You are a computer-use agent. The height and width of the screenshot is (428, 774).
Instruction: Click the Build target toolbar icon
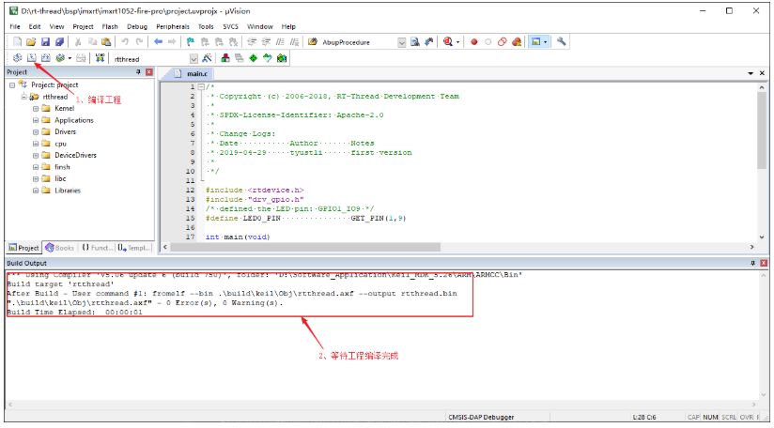31,58
